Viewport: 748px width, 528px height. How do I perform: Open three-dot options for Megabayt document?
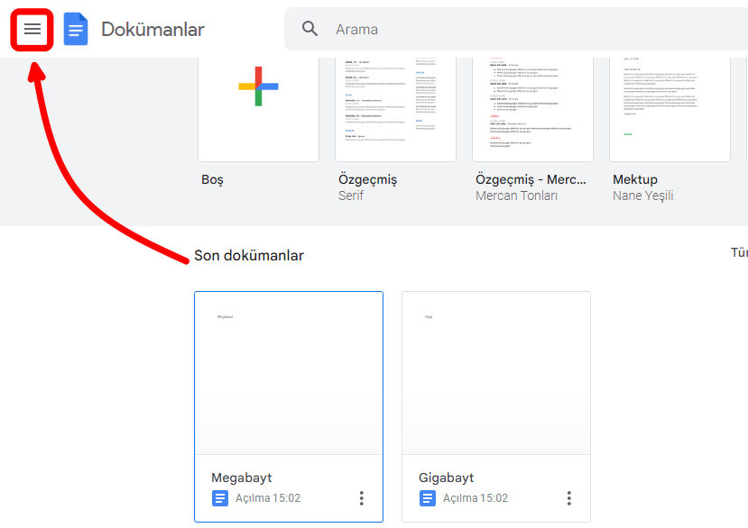362,498
